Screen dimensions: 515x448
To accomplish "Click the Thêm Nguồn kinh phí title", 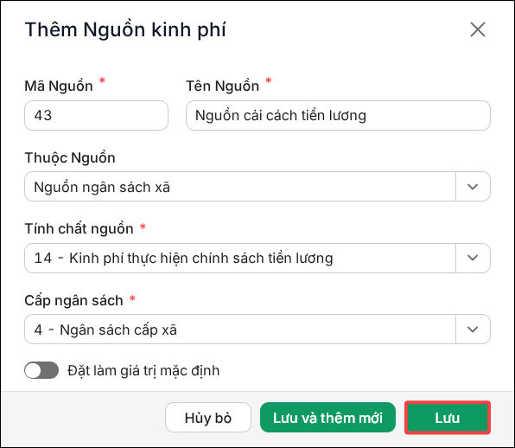I will (x=125, y=30).
